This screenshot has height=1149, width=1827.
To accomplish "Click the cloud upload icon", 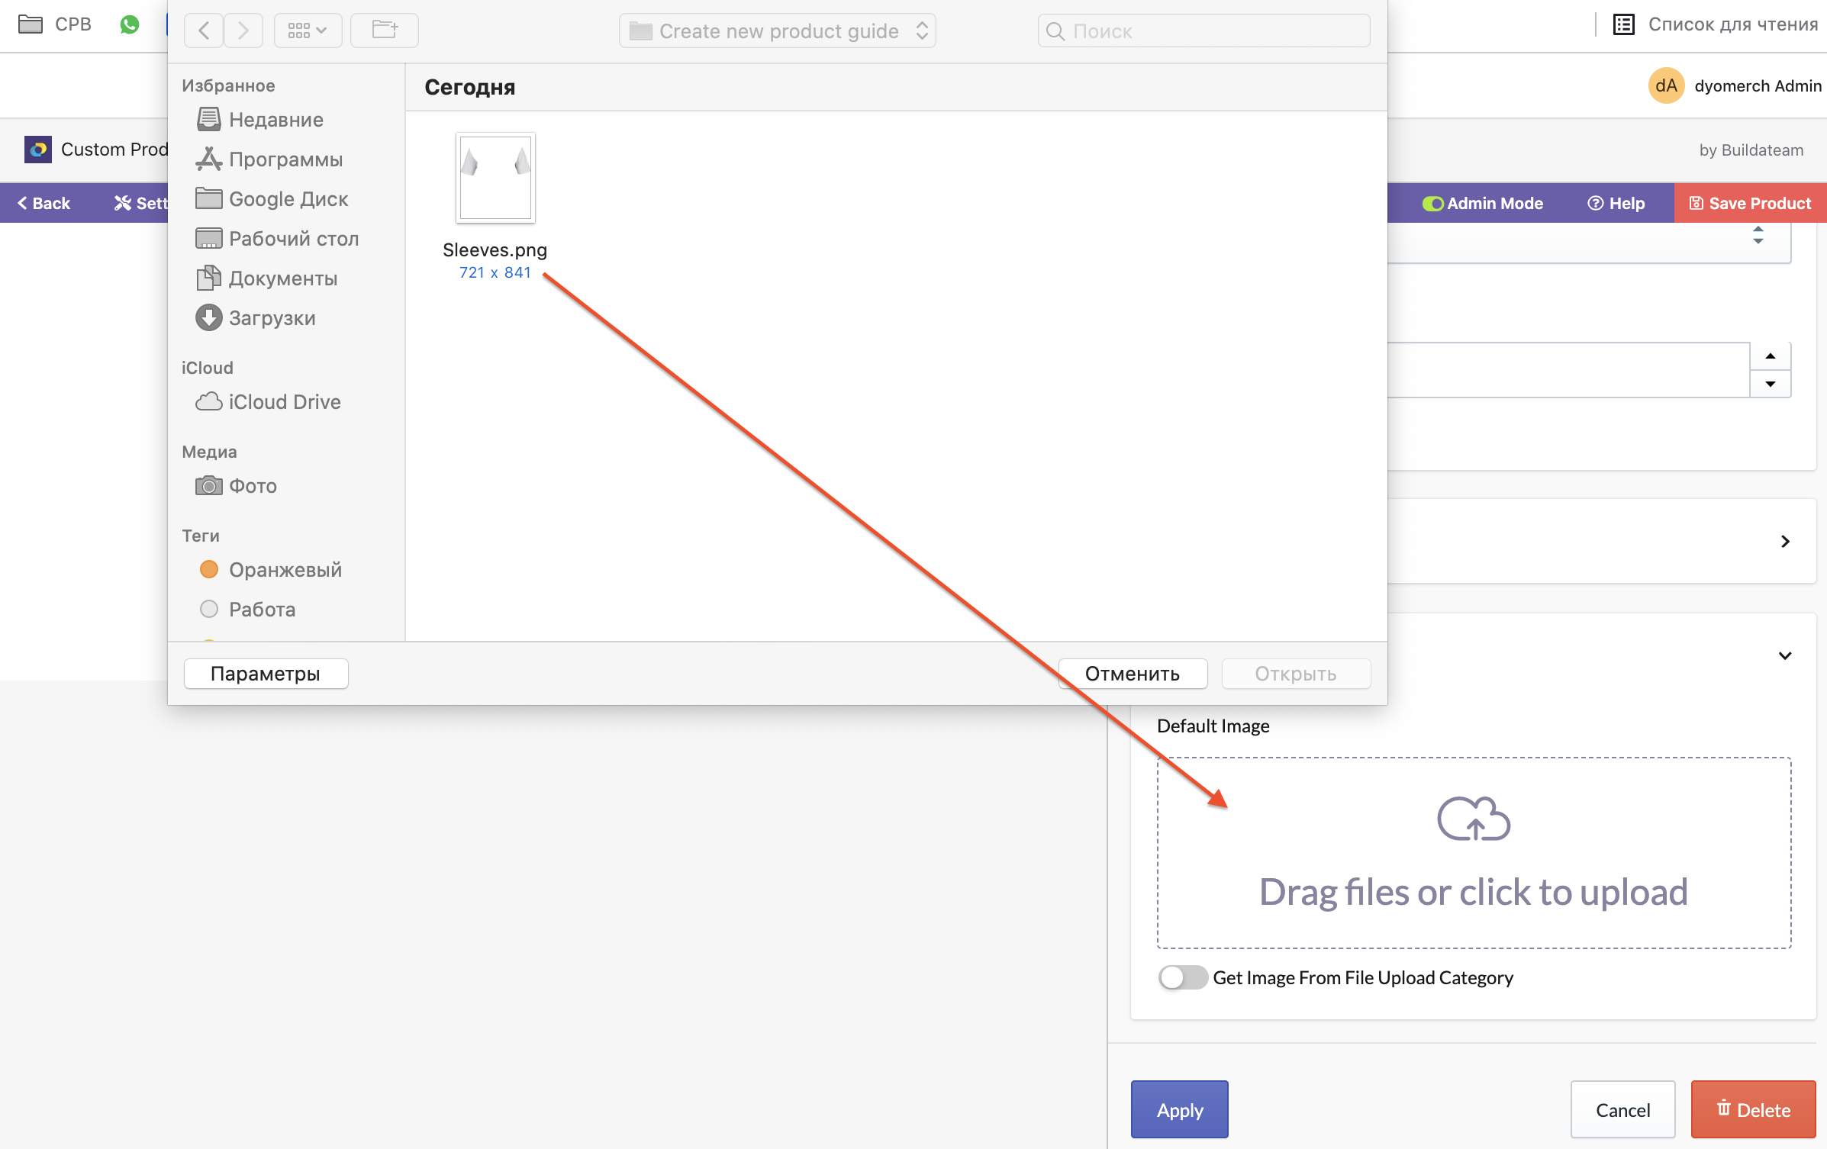I will coord(1474,819).
